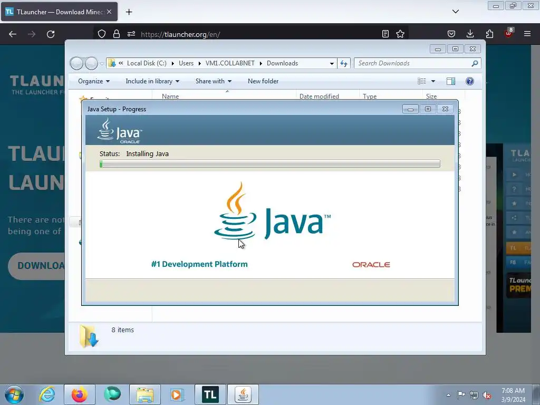The height and width of the screenshot is (405, 540).
Task: Open site permissions icon in address bar
Action: [x=131, y=34]
